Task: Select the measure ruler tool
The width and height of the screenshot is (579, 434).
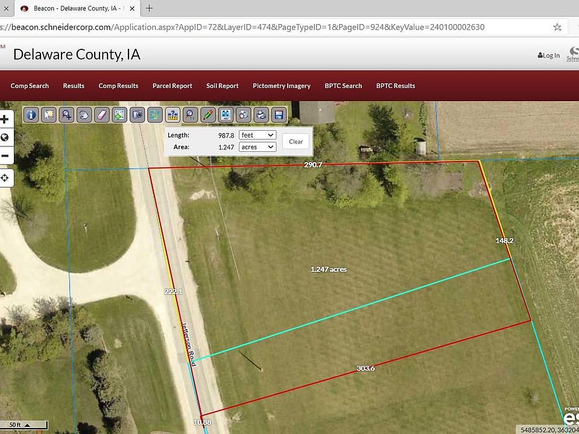Action: pyautogui.click(x=173, y=115)
